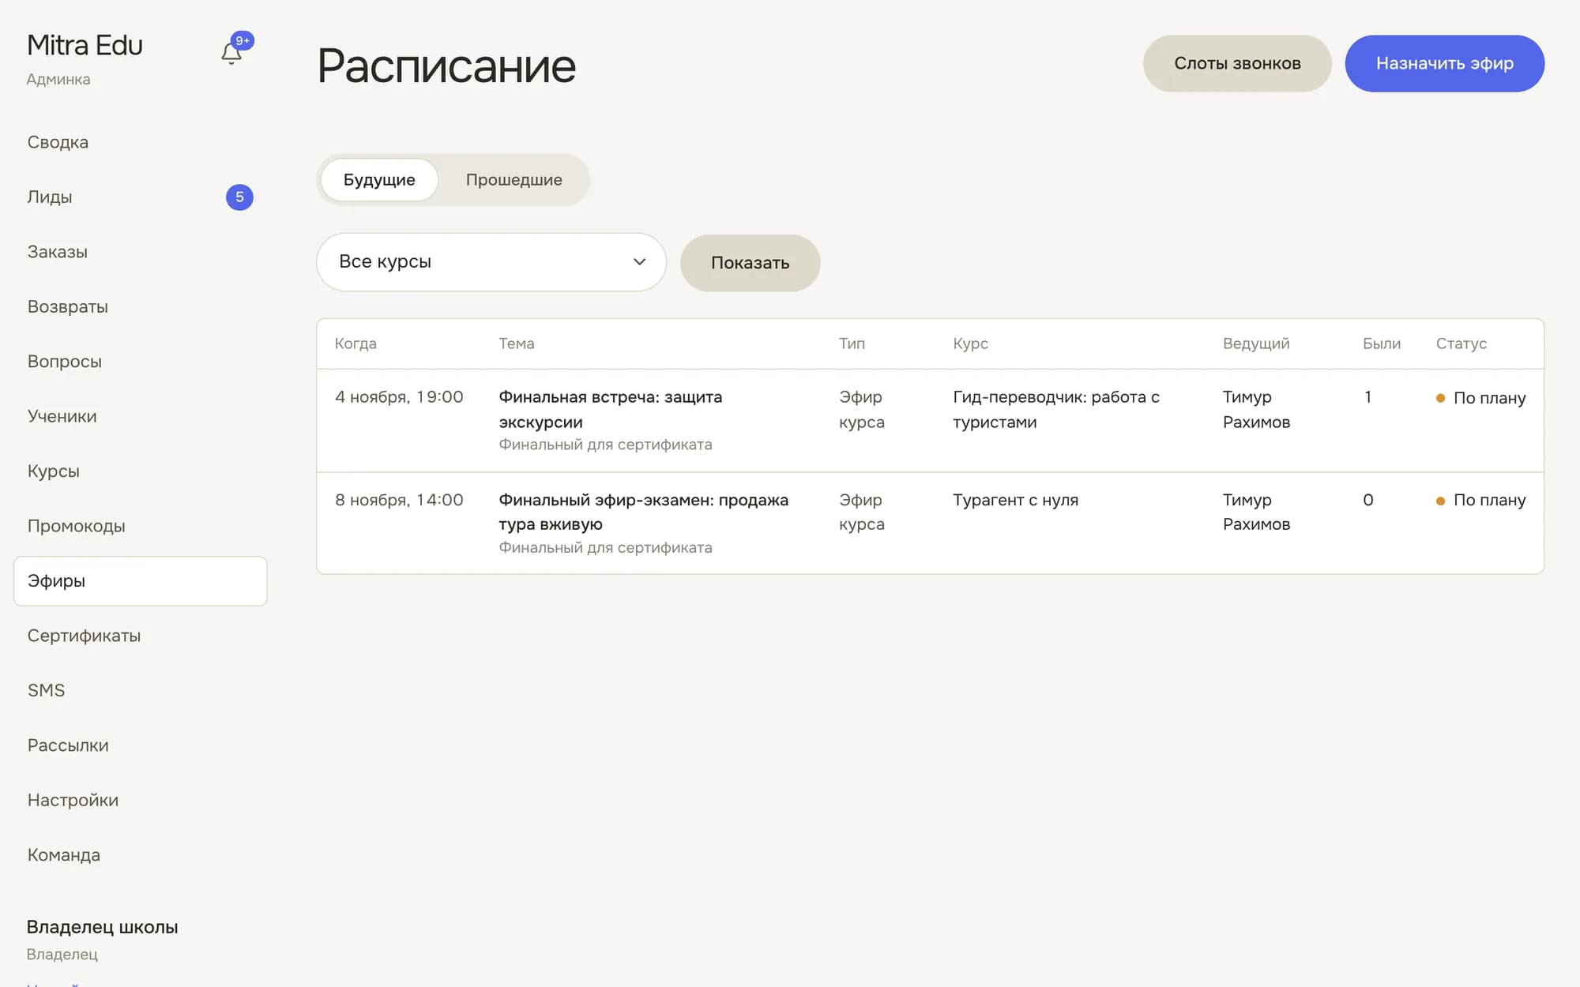Click Тимур Рахимов in 8 ноября row
Screen dimensions: 1580x987
point(1256,512)
